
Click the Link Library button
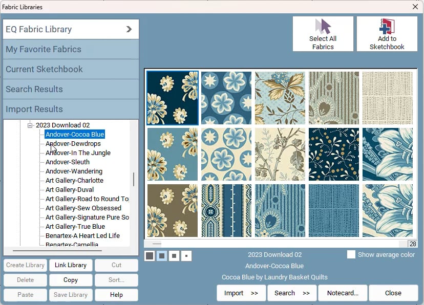pos(71,265)
